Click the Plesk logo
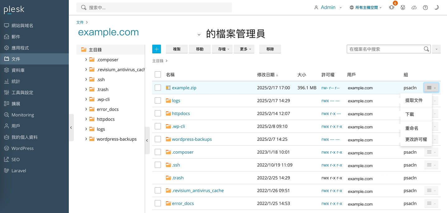Viewport: 447px width, 213px height. click(14, 10)
